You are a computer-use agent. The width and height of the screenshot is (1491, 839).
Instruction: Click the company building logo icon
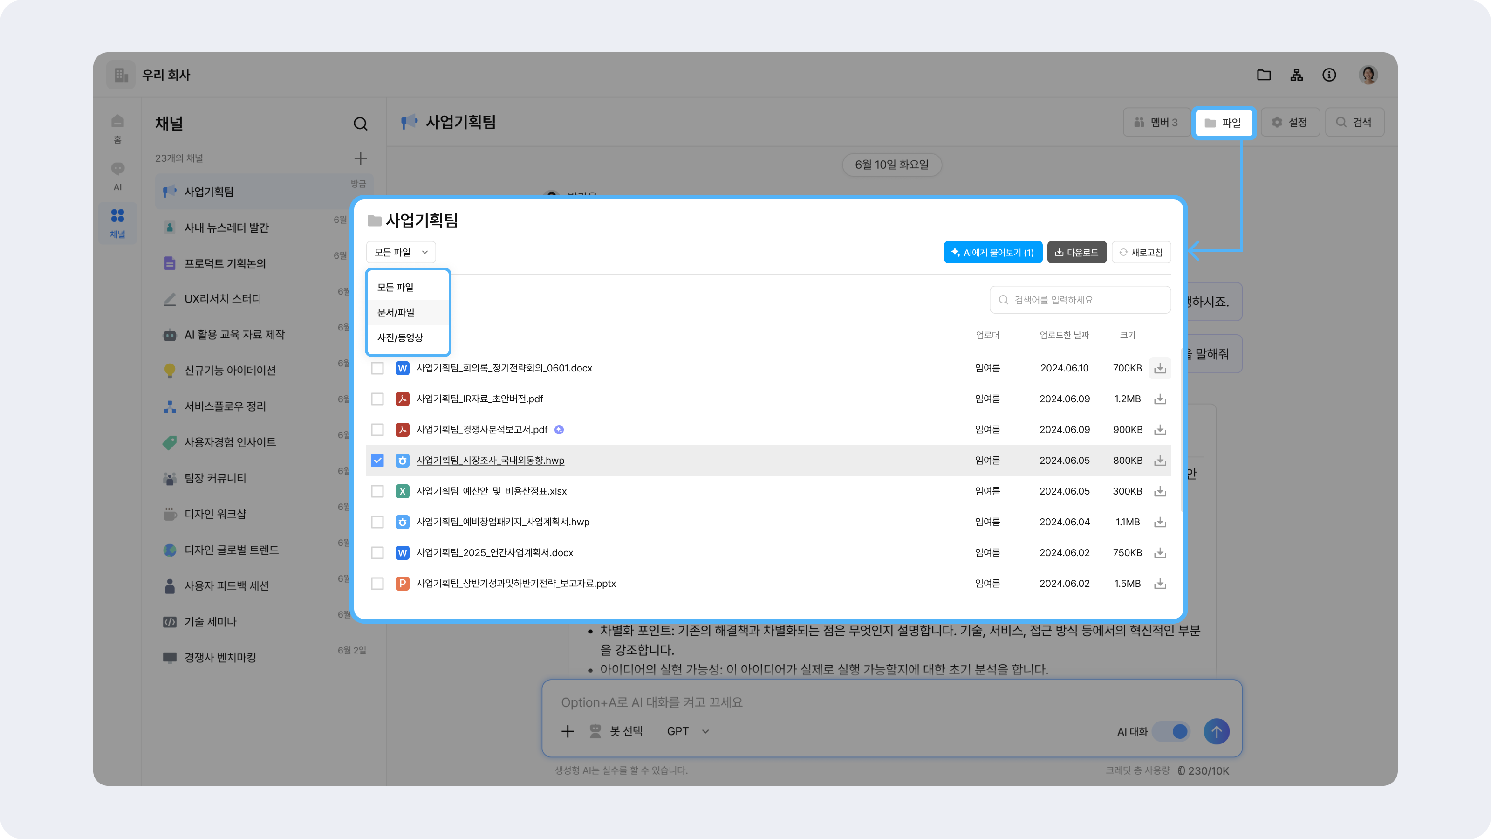[121, 75]
